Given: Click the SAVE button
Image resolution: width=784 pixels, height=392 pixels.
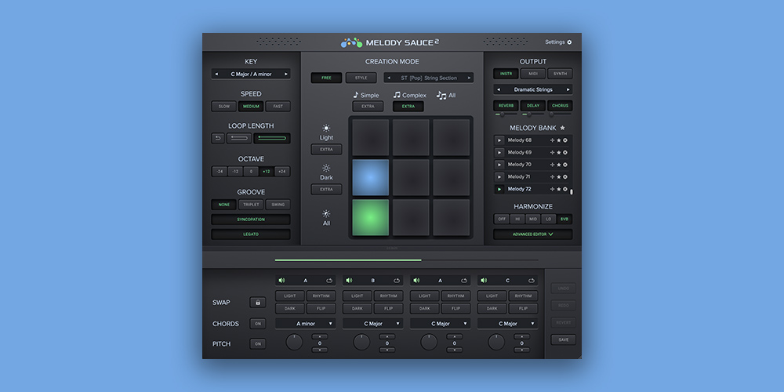Looking at the screenshot, I should pos(562,339).
